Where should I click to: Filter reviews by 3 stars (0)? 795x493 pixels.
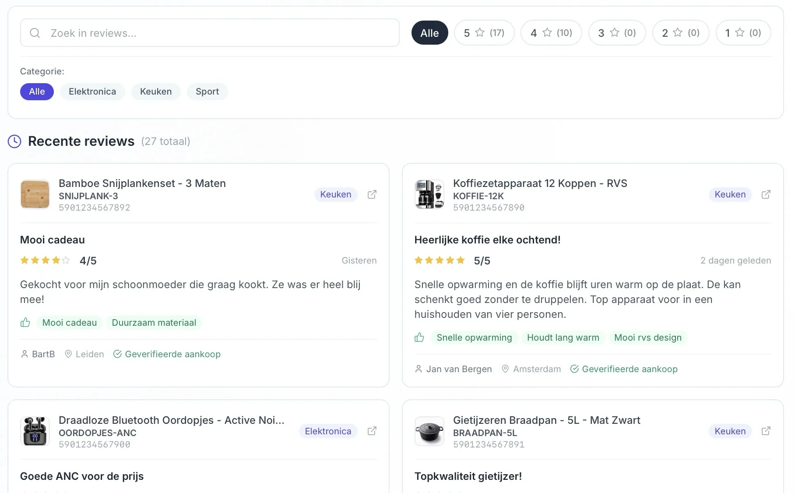(617, 33)
